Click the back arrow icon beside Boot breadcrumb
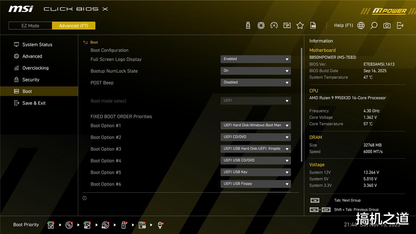This screenshot has height=234, width=416. pos(85,42)
